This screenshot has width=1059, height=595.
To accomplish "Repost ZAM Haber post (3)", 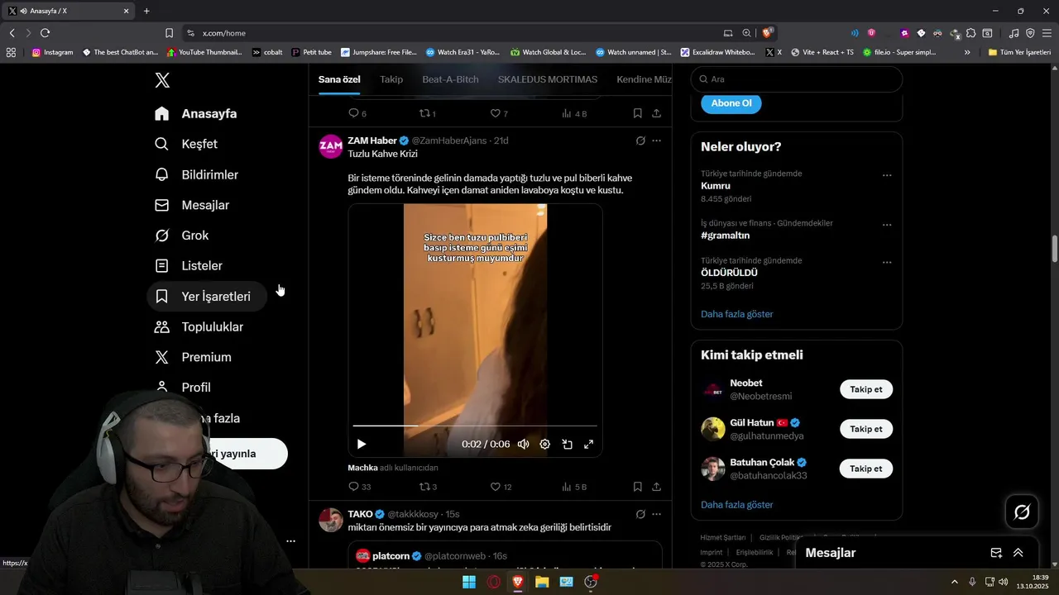I will [428, 487].
